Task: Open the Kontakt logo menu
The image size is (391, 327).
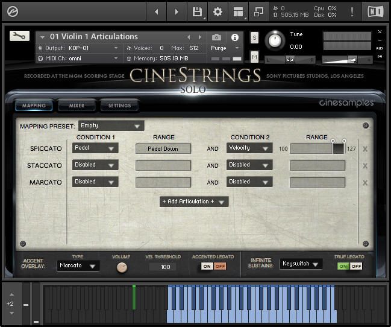Action: pyautogui.click(x=13, y=11)
